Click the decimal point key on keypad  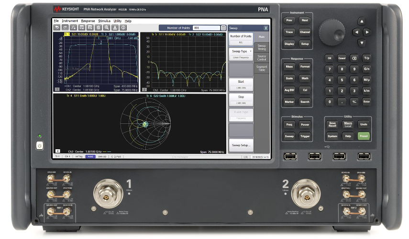pyautogui.click(x=342, y=102)
